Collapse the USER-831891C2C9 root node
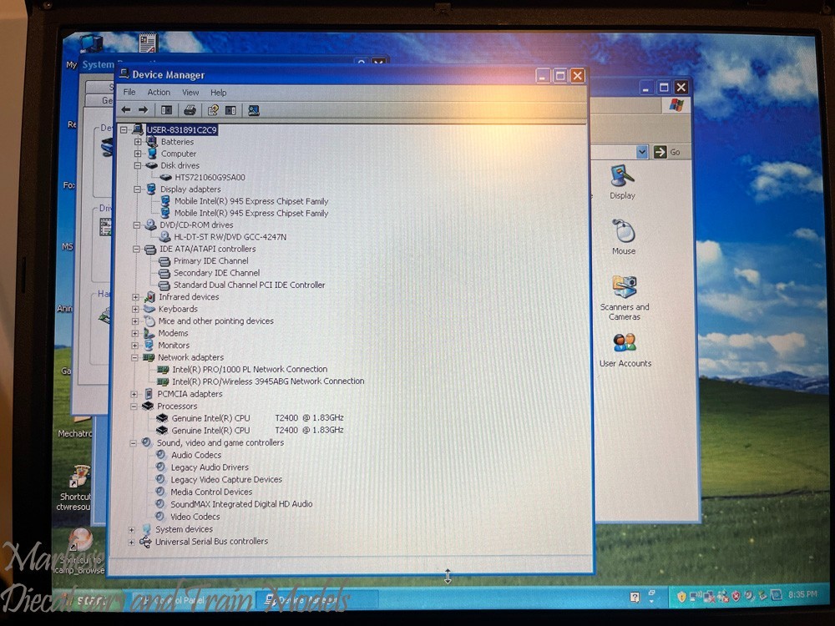 coord(124,129)
